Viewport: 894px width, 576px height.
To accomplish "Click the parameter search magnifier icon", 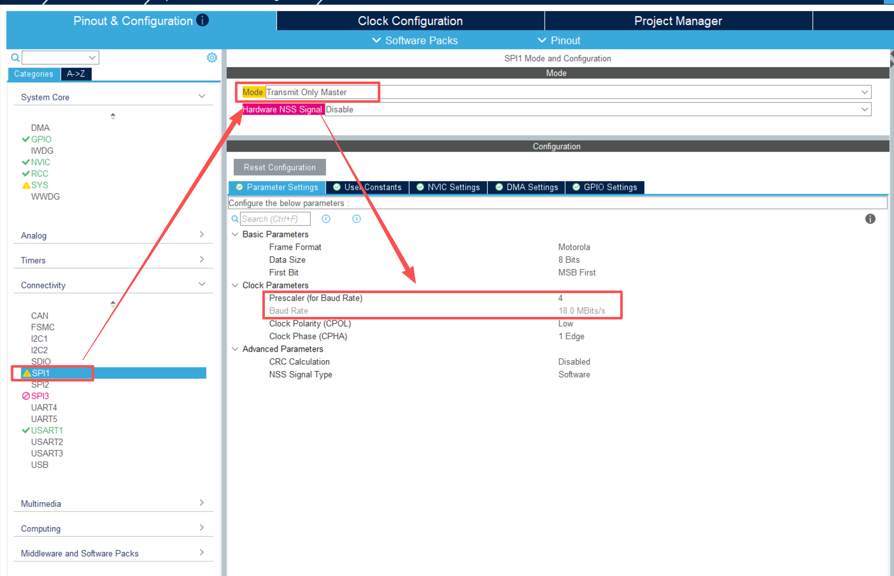I will [x=235, y=219].
